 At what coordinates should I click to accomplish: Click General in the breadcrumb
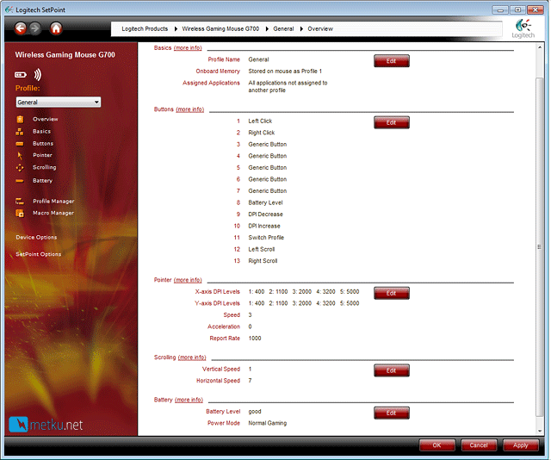283,28
